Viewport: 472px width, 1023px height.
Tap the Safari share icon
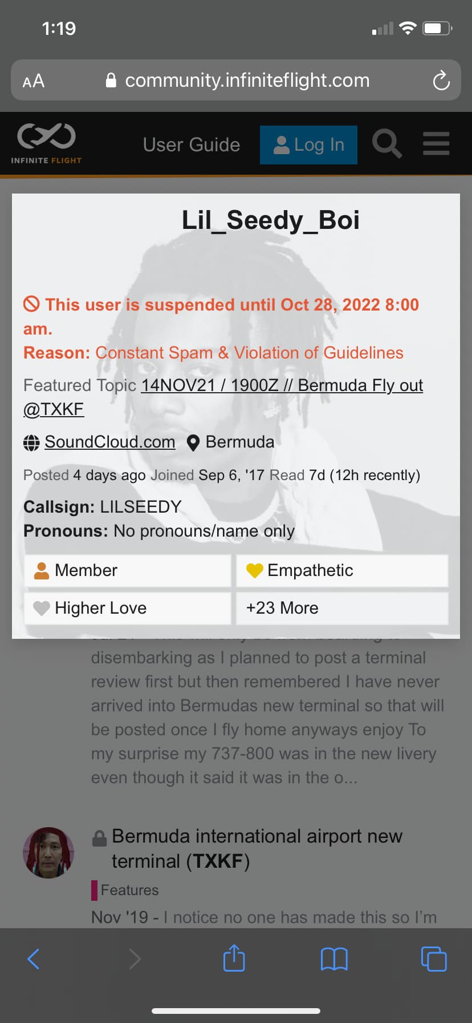coord(234,958)
